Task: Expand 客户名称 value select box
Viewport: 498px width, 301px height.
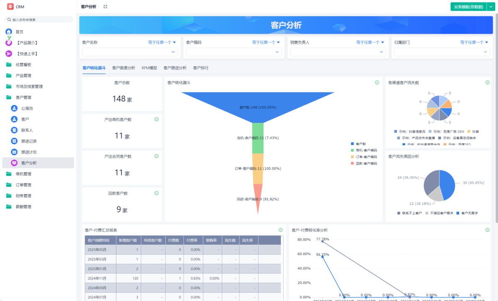Action: (x=130, y=52)
